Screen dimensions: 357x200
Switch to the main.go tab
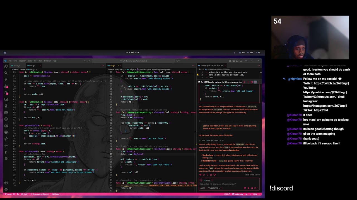pos(17,66)
